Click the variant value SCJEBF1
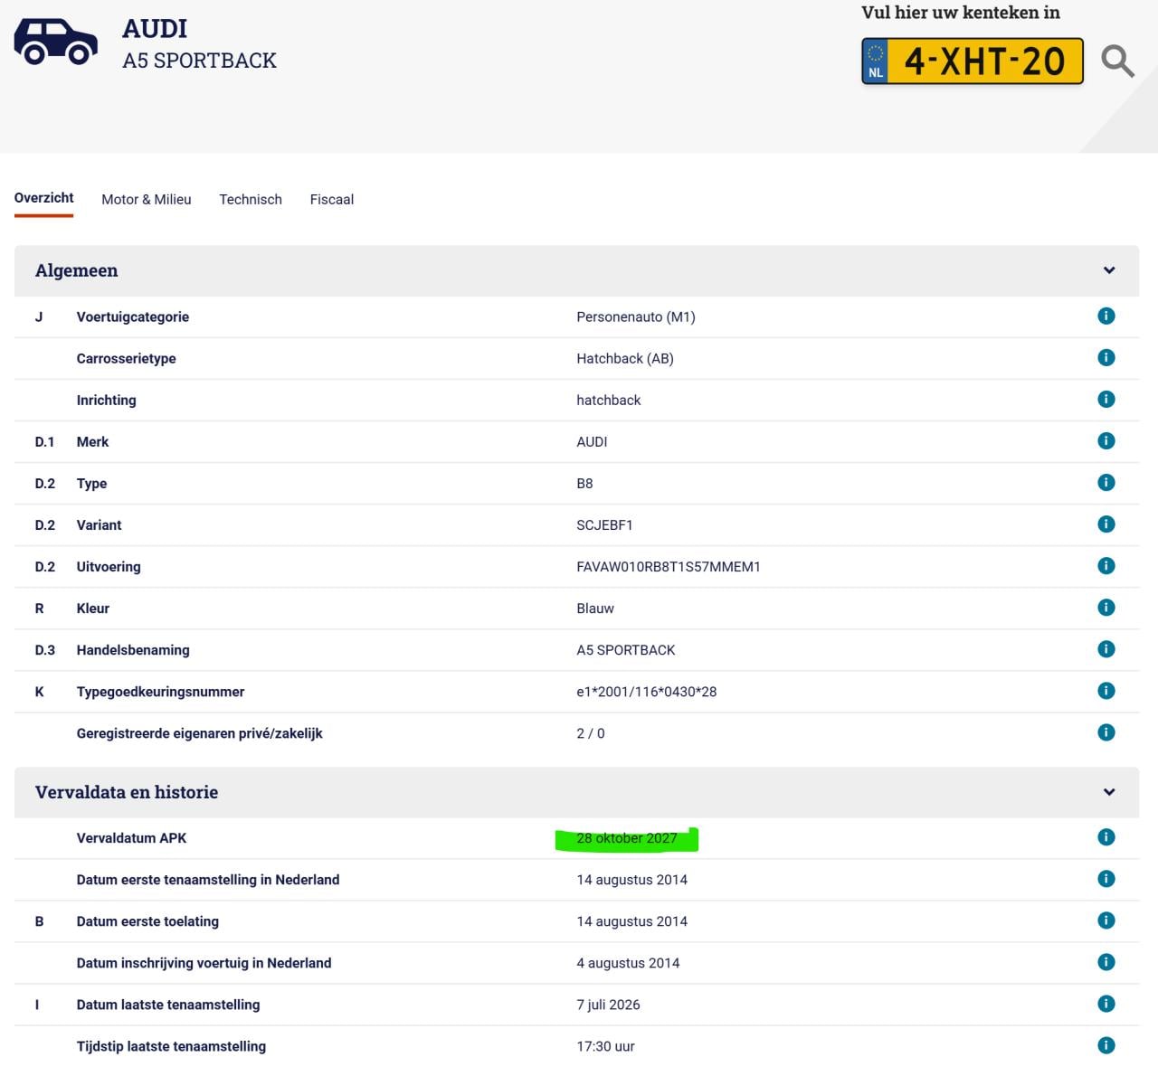The width and height of the screenshot is (1158, 1076). (604, 525)
